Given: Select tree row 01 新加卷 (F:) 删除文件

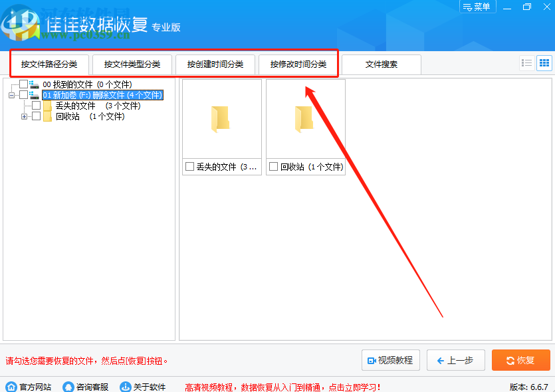Looking at the screenshot, I should click(x=102, y=95).
